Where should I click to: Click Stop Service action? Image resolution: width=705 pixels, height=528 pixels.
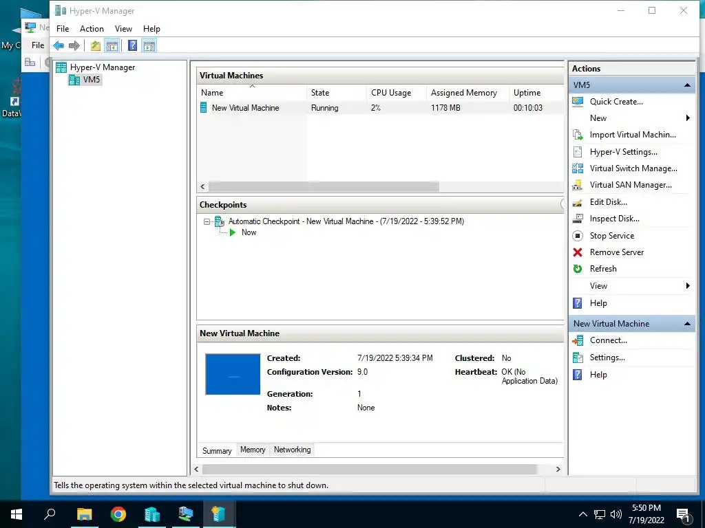click(612, 236)
